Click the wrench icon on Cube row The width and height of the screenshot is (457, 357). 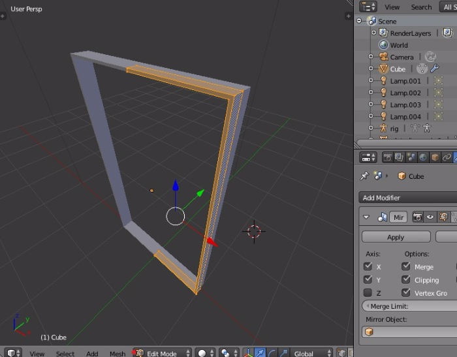(434, 69)
